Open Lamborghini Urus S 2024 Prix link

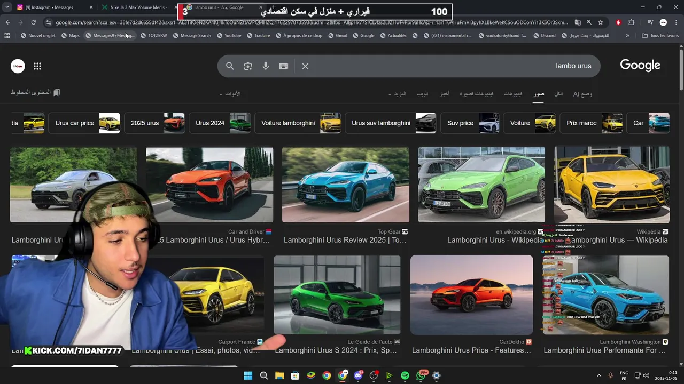336,350
